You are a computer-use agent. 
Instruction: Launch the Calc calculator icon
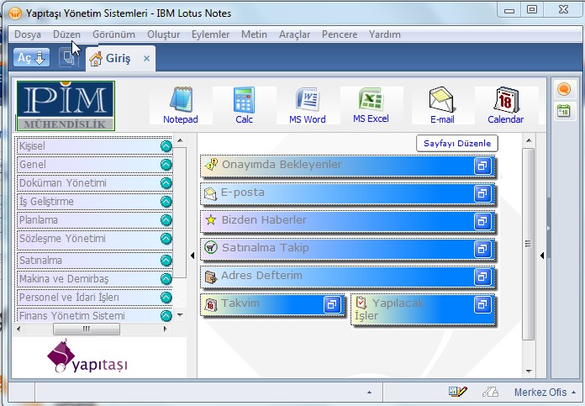pos(244,100)
